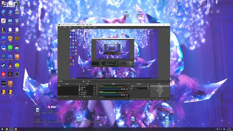Click Start Streaming in Controls panel
The height and width of the screenshot is (131, 233).
point(160,86)
